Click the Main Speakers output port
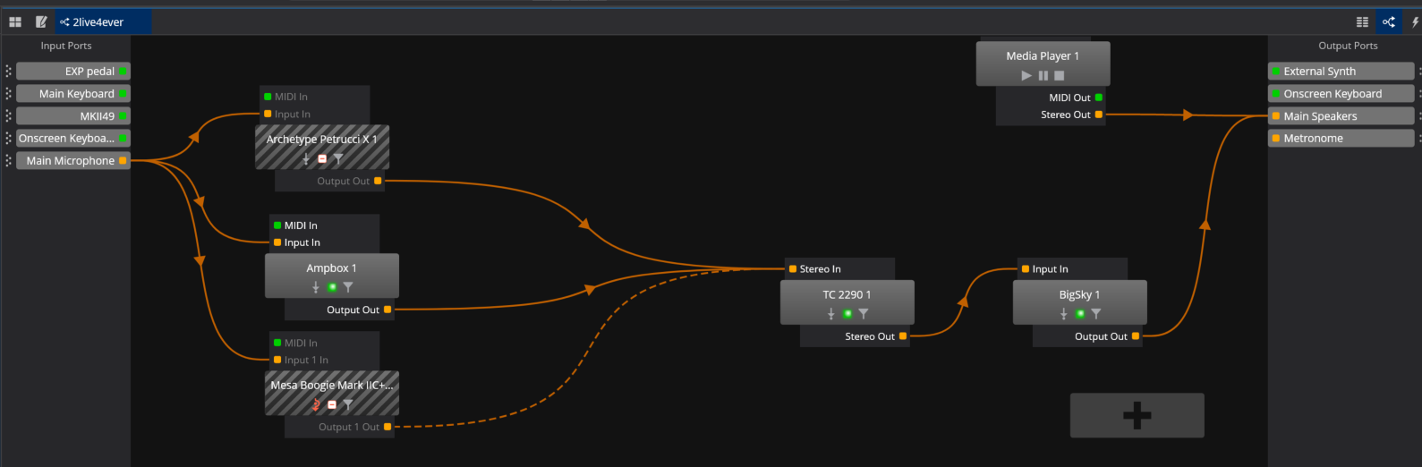 coord(1340,116)
